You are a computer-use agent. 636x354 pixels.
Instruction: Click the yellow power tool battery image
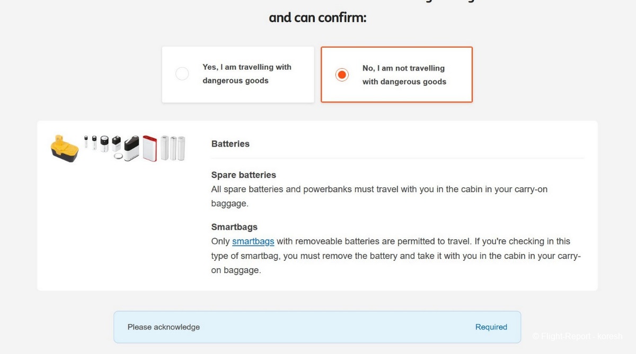click(65, 148)
